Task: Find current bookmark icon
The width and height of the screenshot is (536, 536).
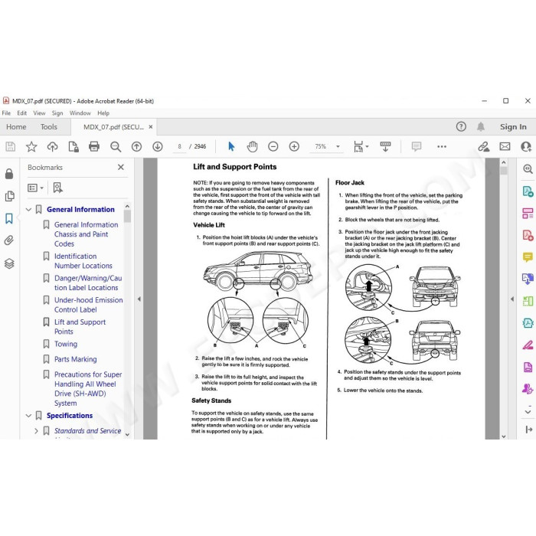Action: click(x=57, y=188)
